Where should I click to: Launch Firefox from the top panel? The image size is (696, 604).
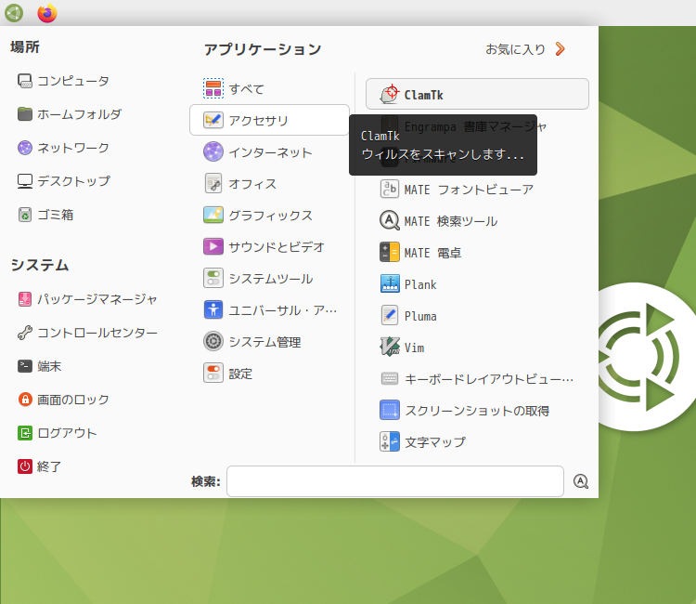47,13
